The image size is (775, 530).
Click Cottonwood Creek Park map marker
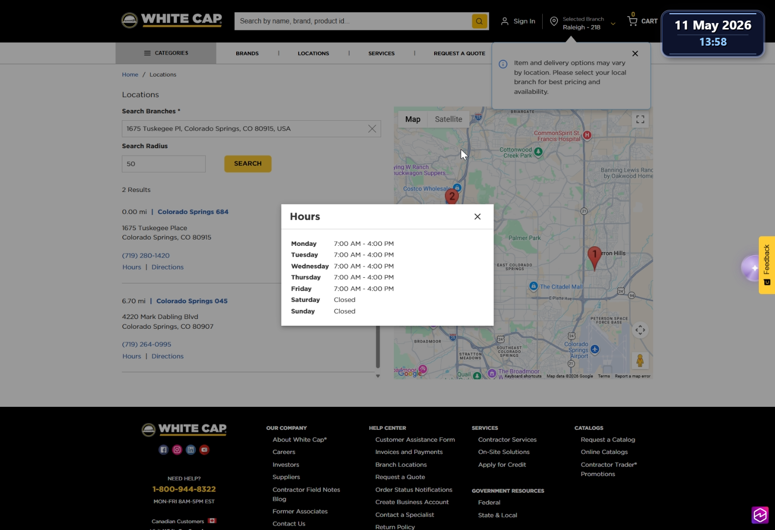[x=538, y=152]
